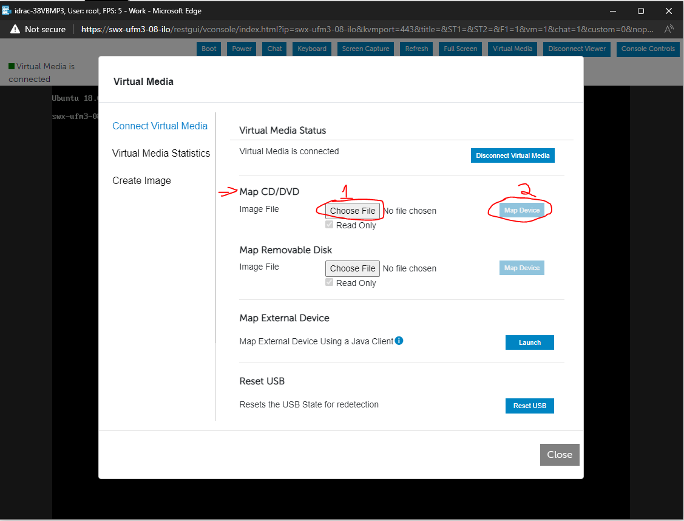Click the info icon beside Java Client

tap(399, 341)
